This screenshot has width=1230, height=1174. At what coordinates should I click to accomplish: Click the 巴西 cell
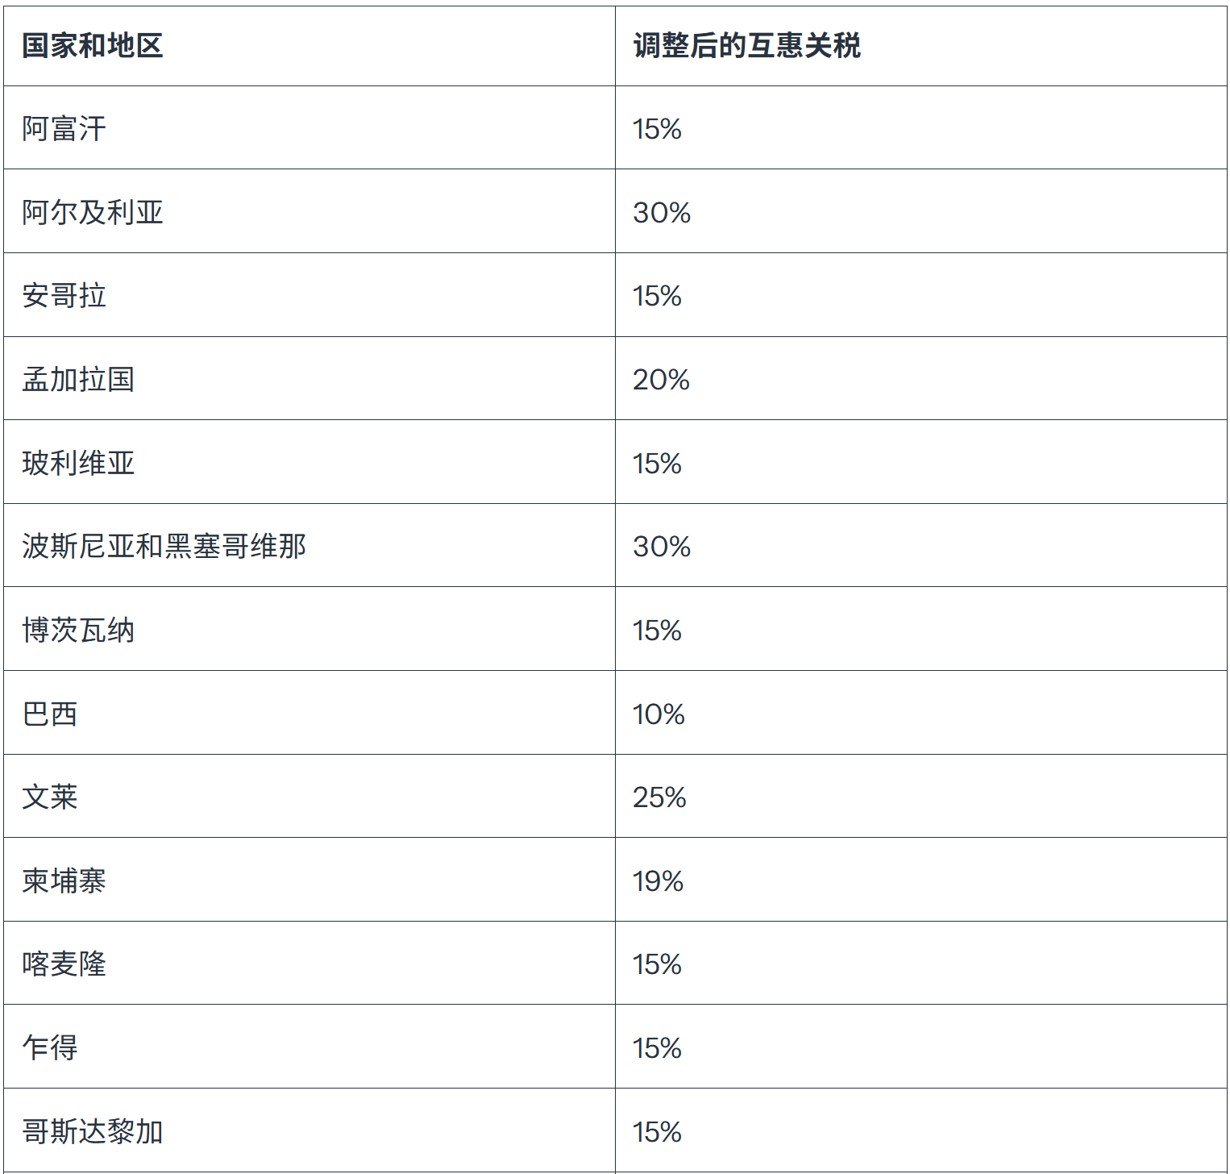50,714
